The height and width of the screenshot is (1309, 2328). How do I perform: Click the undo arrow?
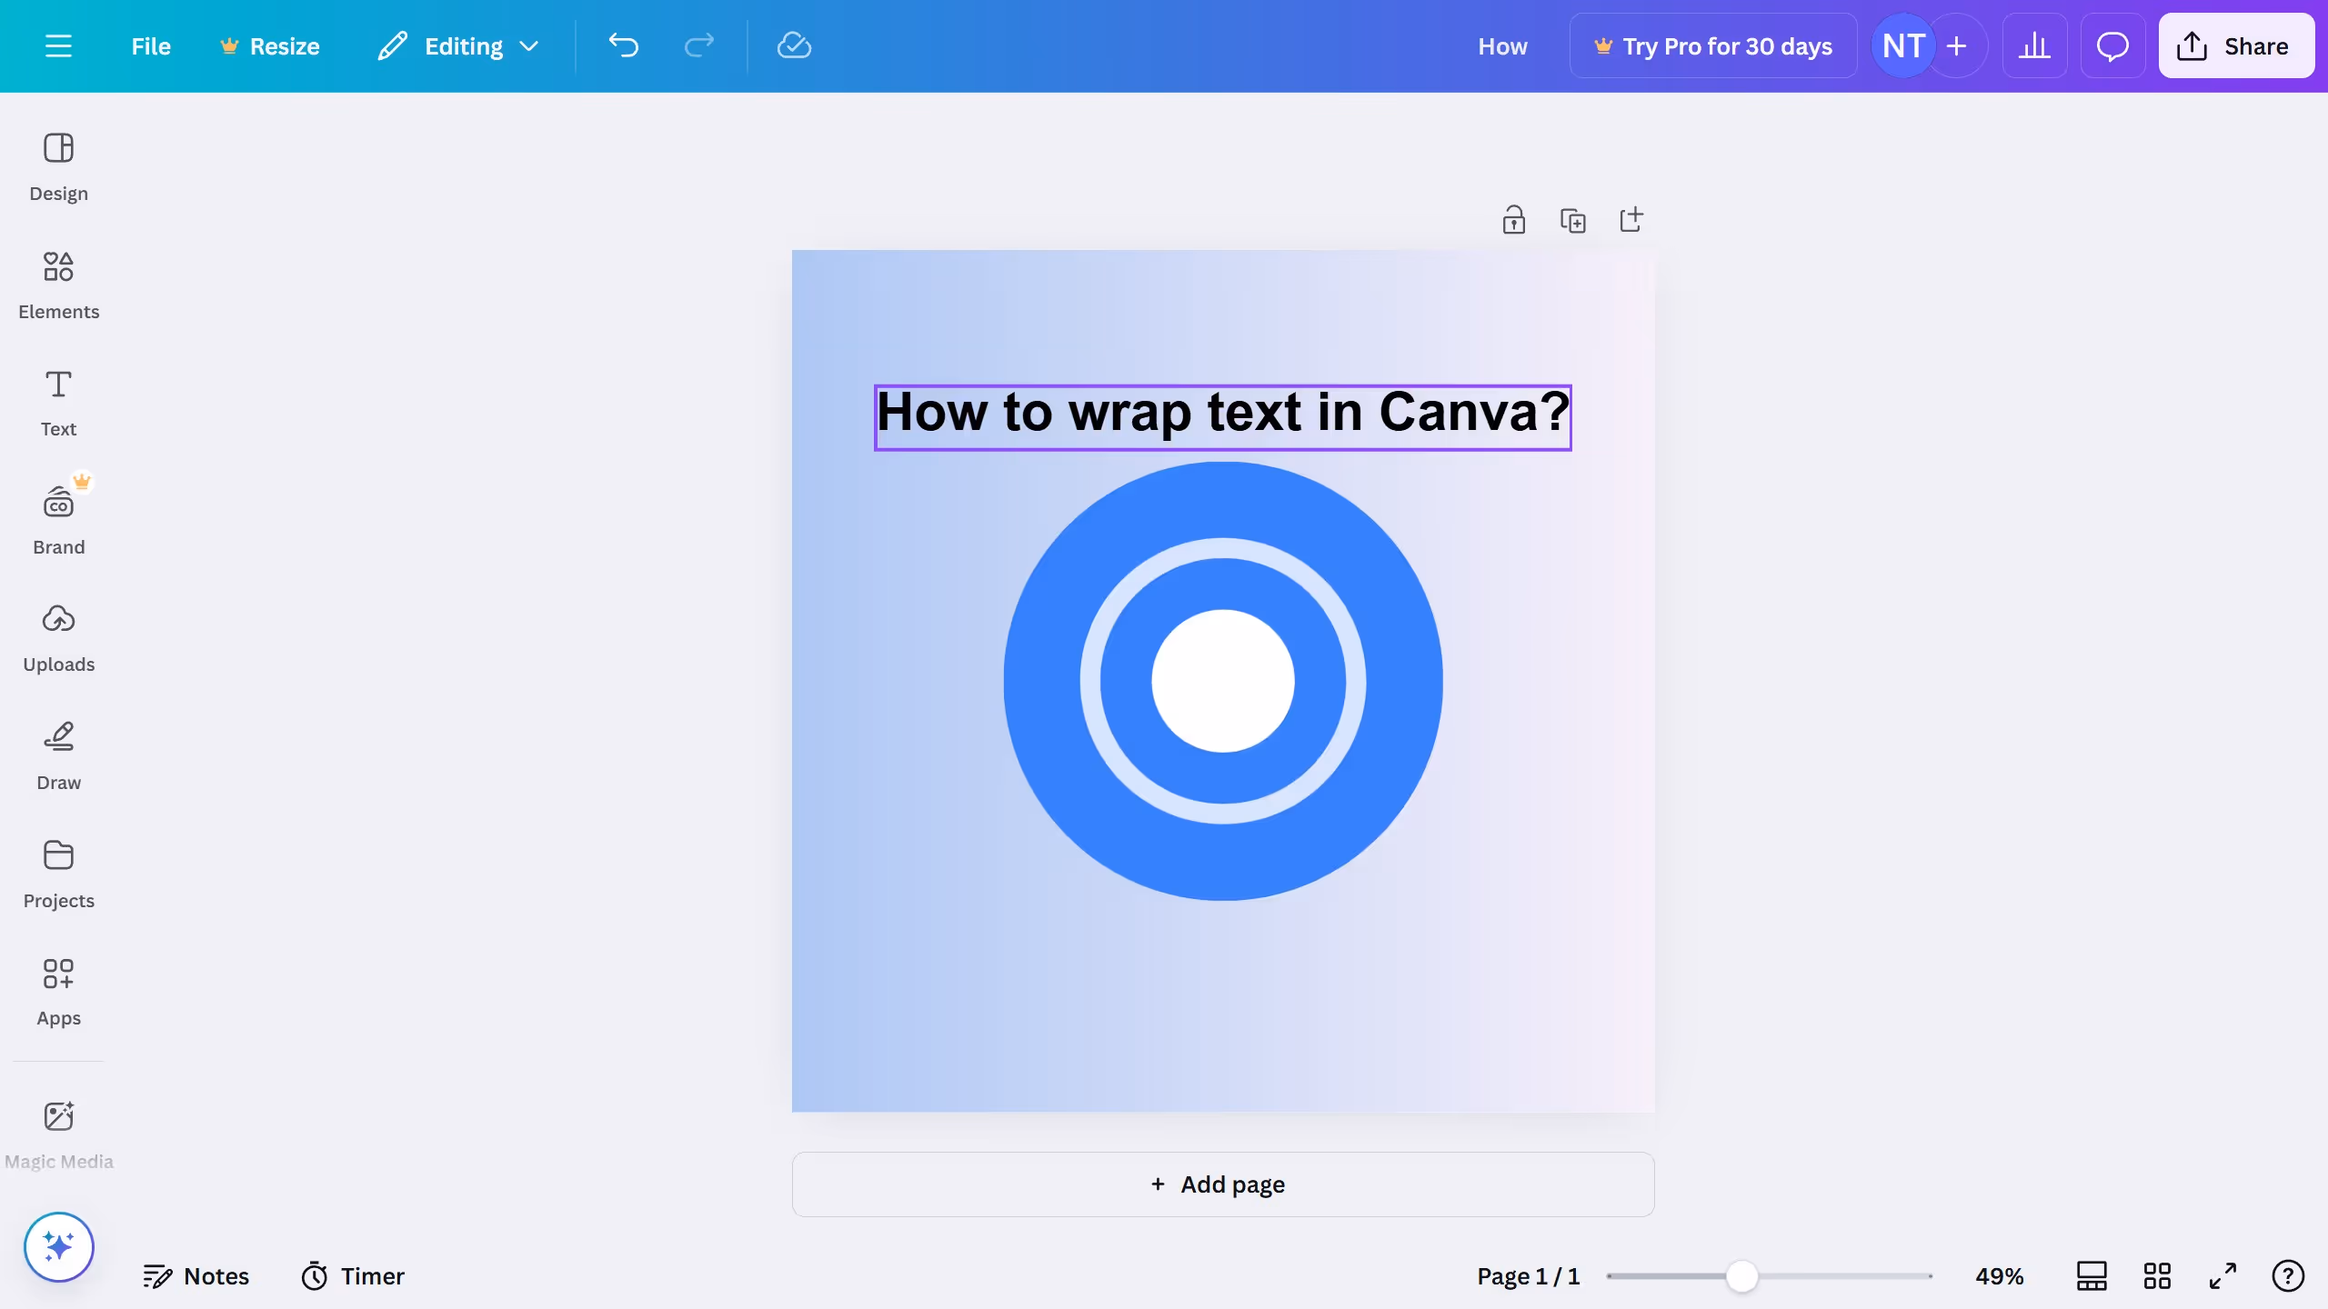[x=624, y=45]
